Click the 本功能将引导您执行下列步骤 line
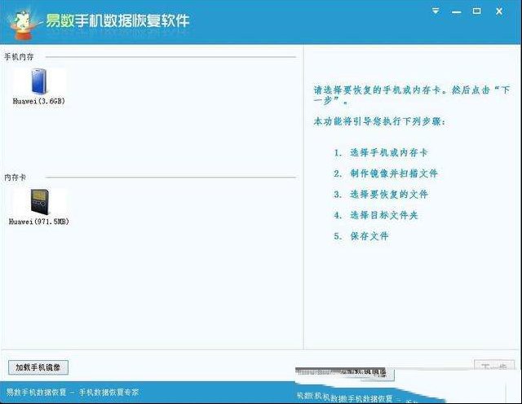 [379, 121]
